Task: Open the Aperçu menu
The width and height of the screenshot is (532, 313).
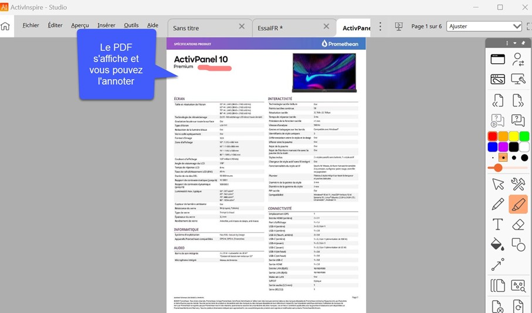Action: (80, 25)
